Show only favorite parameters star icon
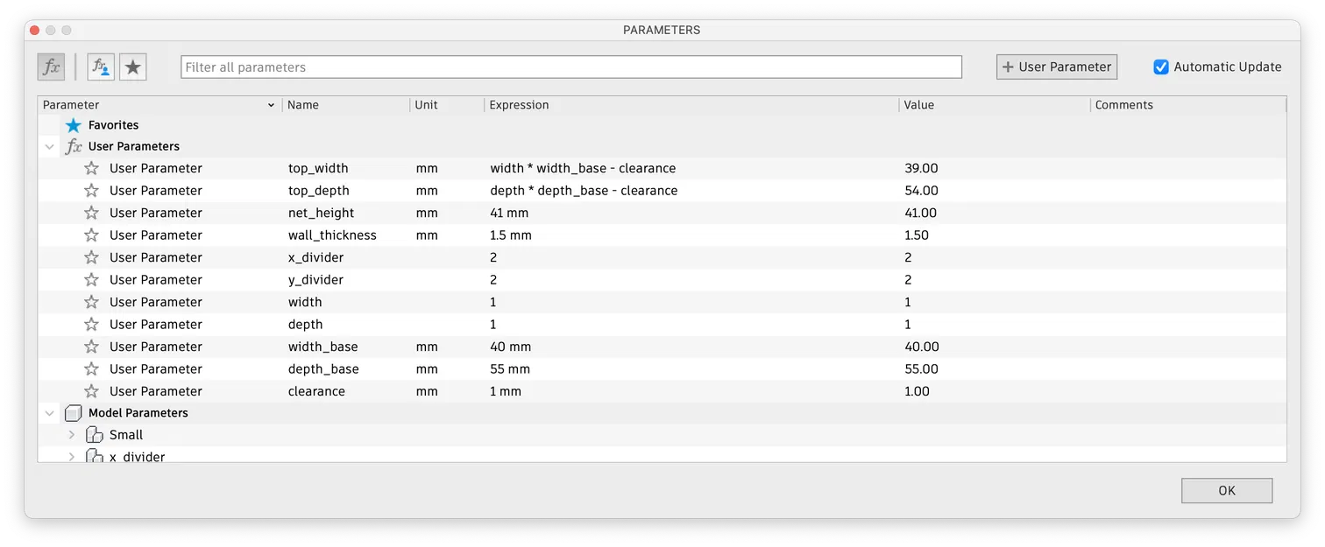Image resolution: width=1325 pixels, height=547 pixels. 133,67
